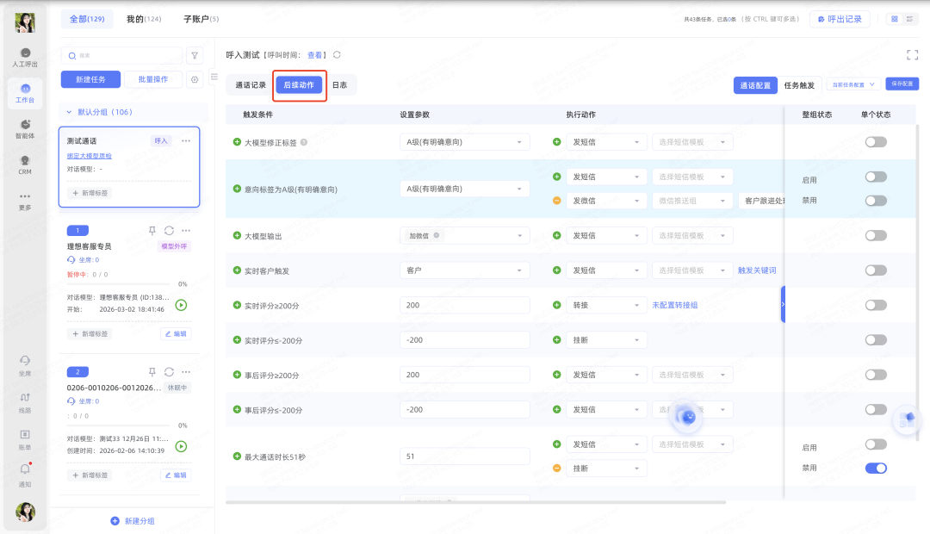The height and width of the screenshot is (534, 930).
Task: Start the 理想客服专员 task play button
Action: [181, 305]
